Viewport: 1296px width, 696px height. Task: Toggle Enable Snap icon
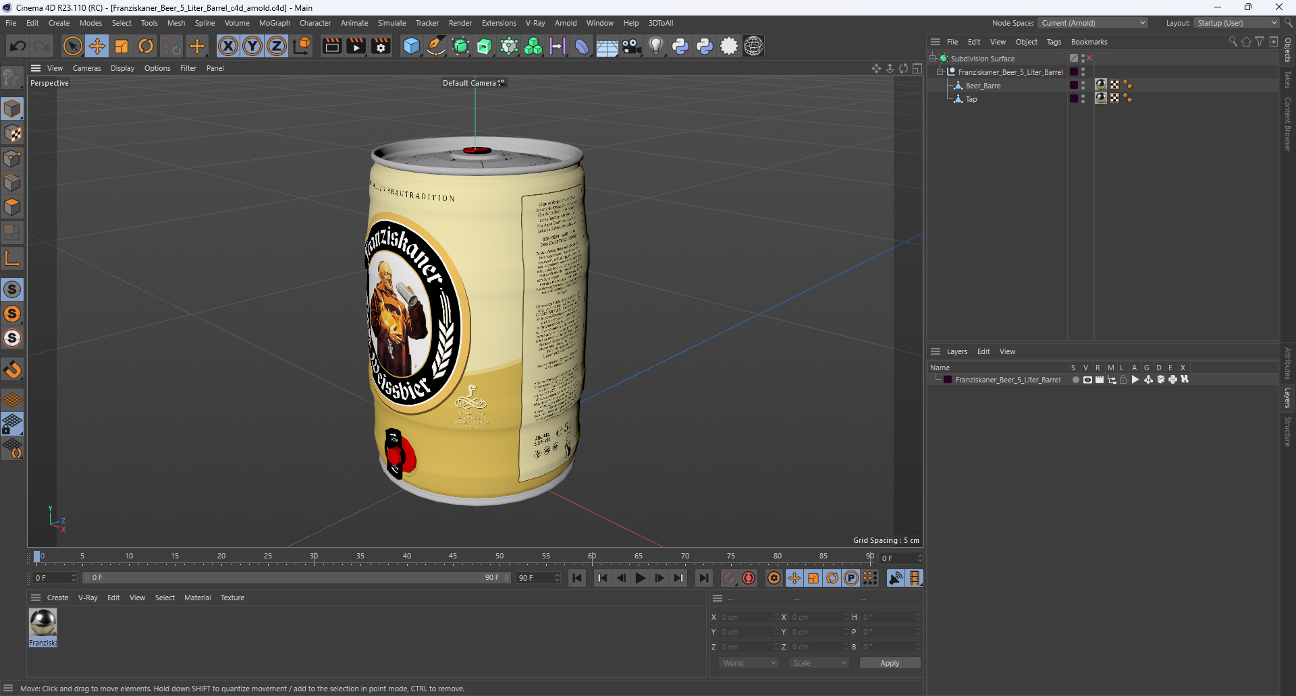click(12, 289)
